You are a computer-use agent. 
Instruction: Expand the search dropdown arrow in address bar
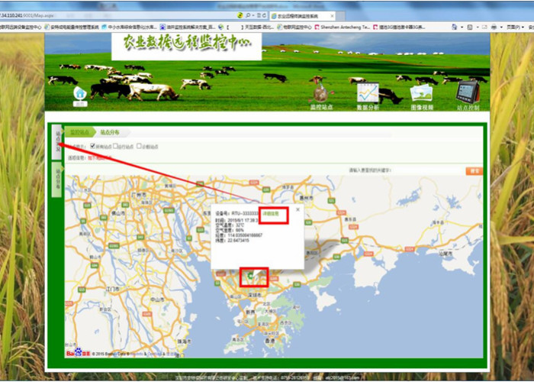coord(253,16)
